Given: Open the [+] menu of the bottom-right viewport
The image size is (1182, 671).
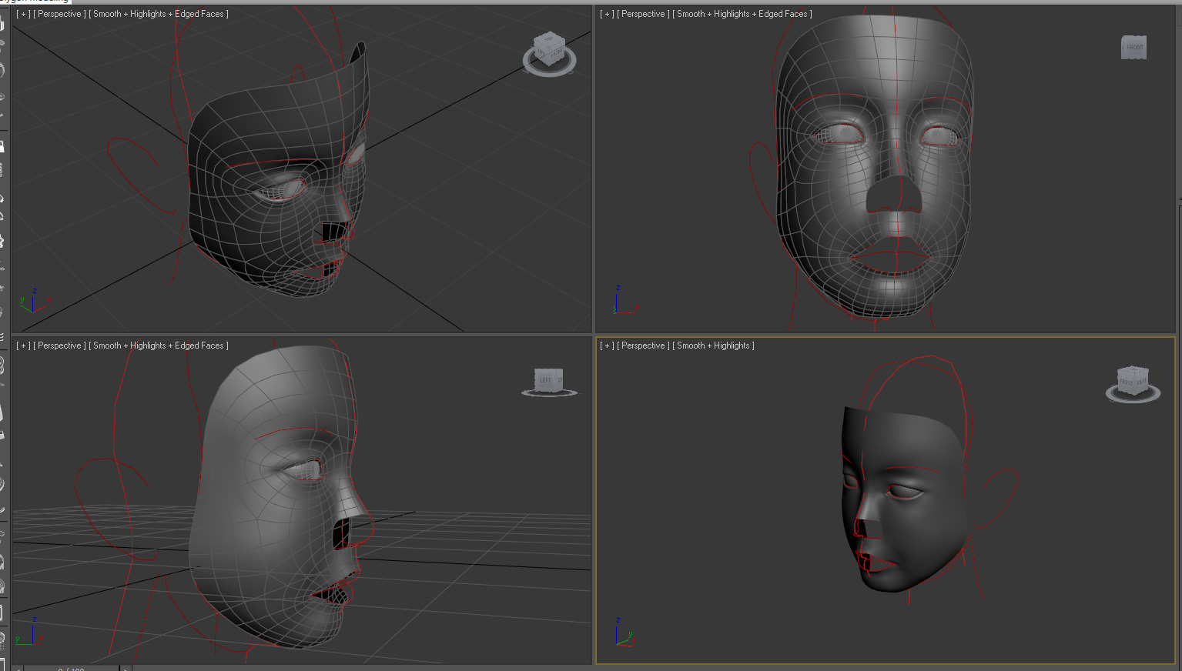Looking at the screenshot, I should [608, 346].
